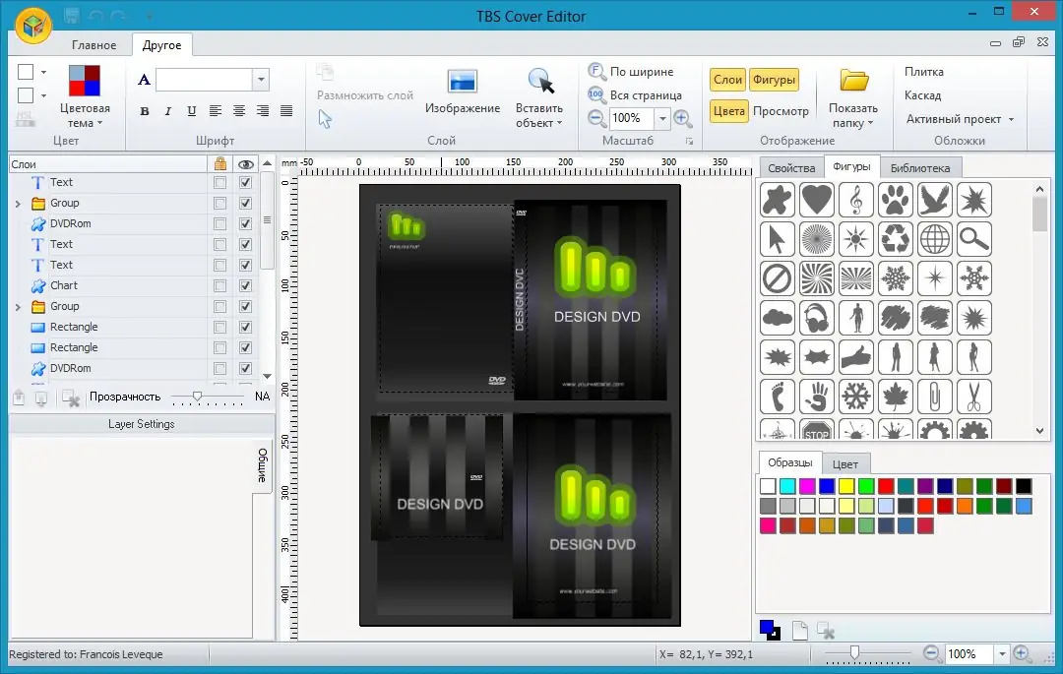Select the globe shape icon
The height and width of the screenshot is (674, 1063).
point(934,239)
